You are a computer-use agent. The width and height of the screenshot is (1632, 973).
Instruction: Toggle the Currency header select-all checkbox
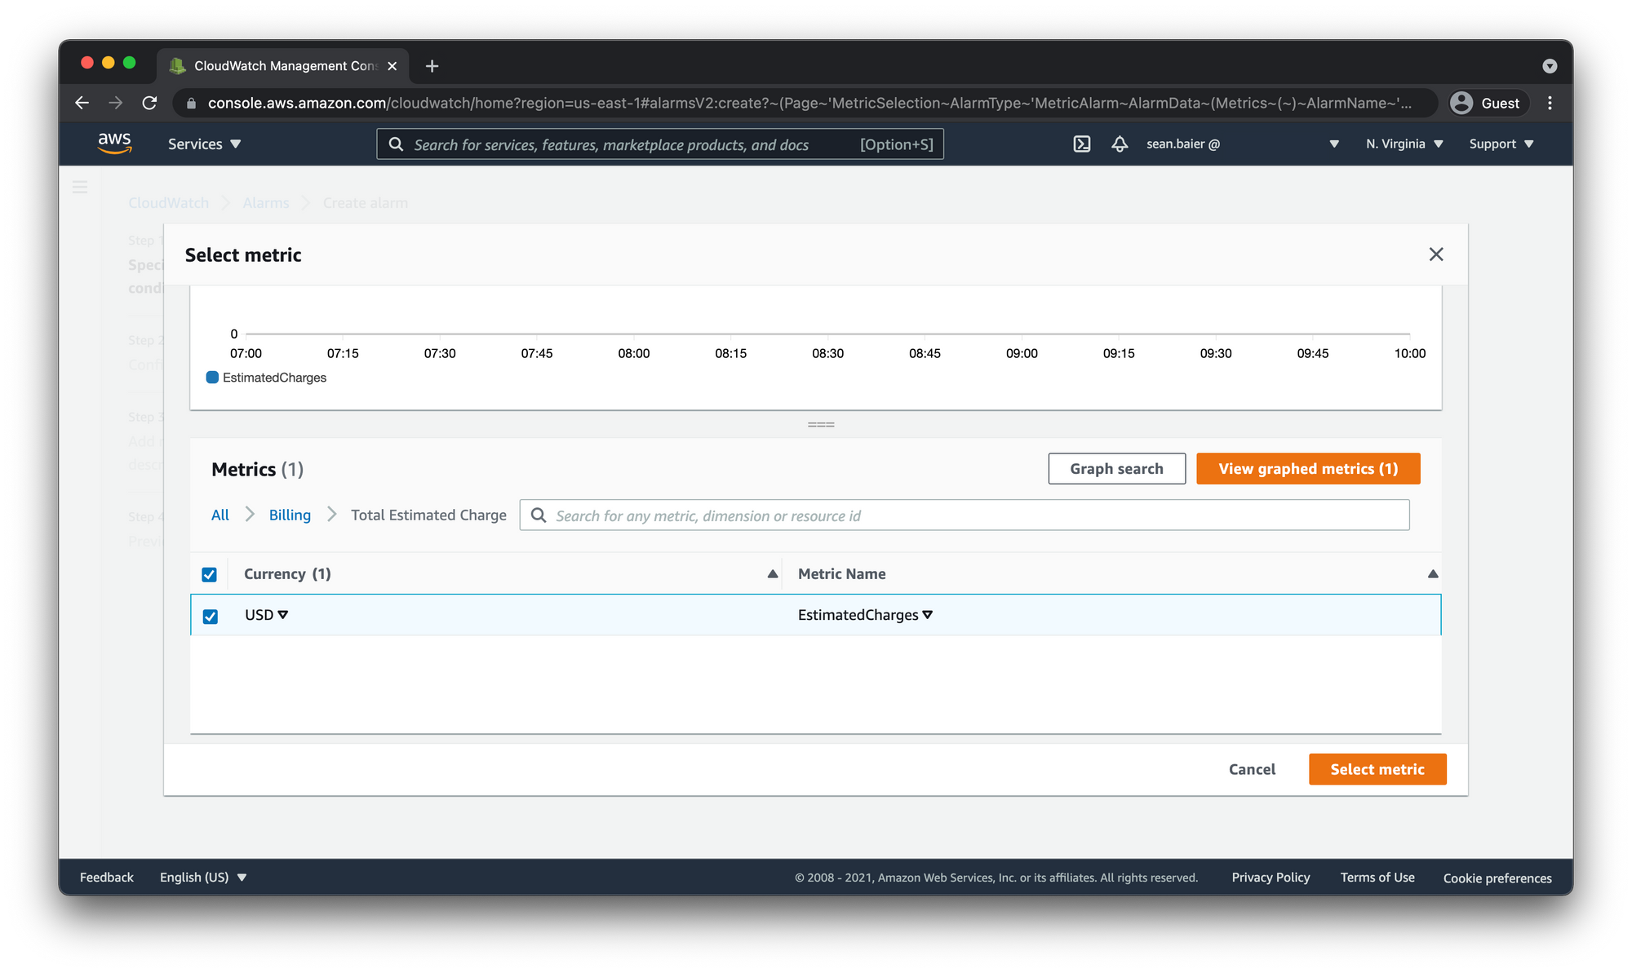point(210,575)
